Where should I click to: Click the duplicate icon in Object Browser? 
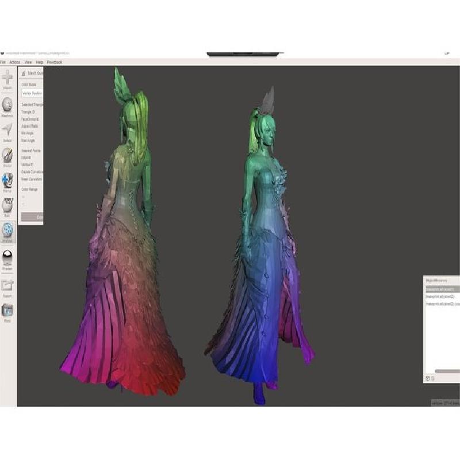pyautogui.click(x=427, y=378)
